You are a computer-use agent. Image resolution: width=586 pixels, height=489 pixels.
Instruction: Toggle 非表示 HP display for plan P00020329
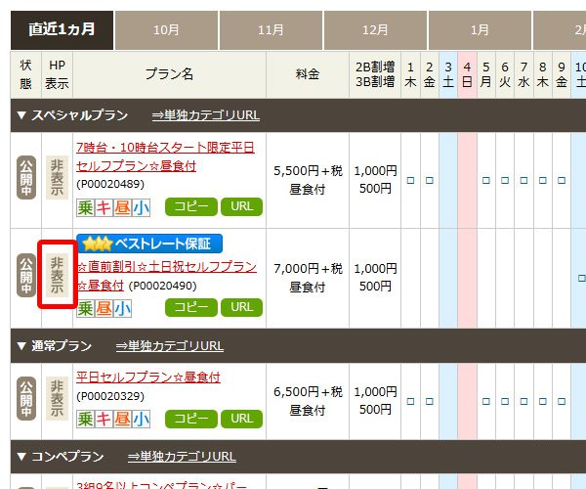tap(57, 398)
